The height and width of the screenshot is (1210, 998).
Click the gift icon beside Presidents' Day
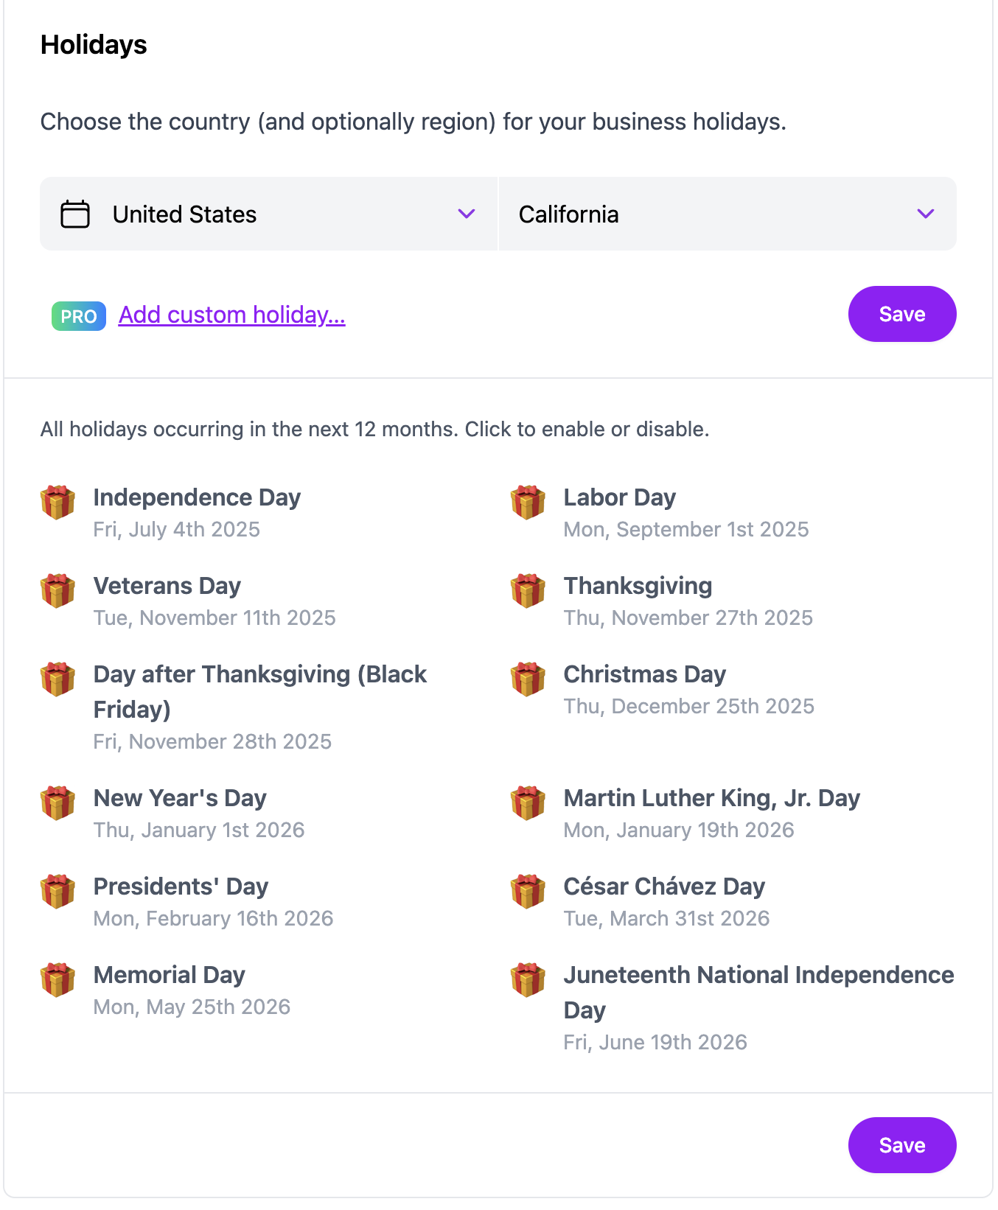pos(57,892)
